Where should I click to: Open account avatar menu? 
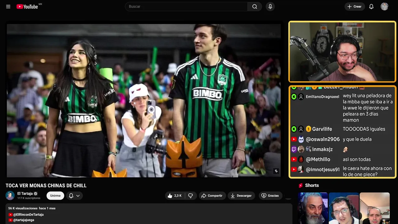coord(384,7)
